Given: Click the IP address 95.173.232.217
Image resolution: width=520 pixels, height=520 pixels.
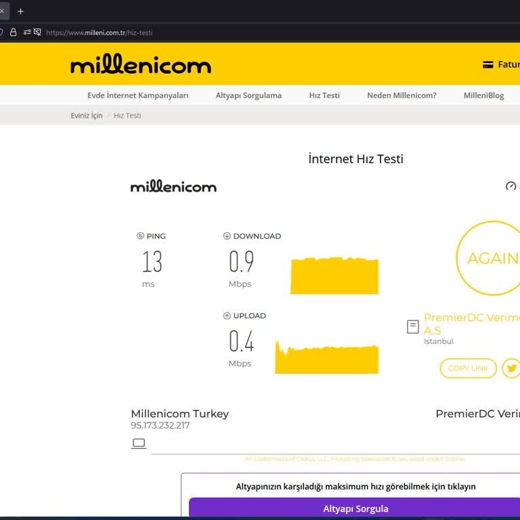Looking at the screenshot, I should 160,425.
